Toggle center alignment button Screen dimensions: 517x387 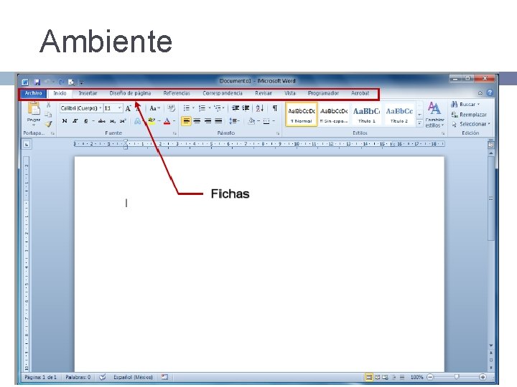point(197,121)
